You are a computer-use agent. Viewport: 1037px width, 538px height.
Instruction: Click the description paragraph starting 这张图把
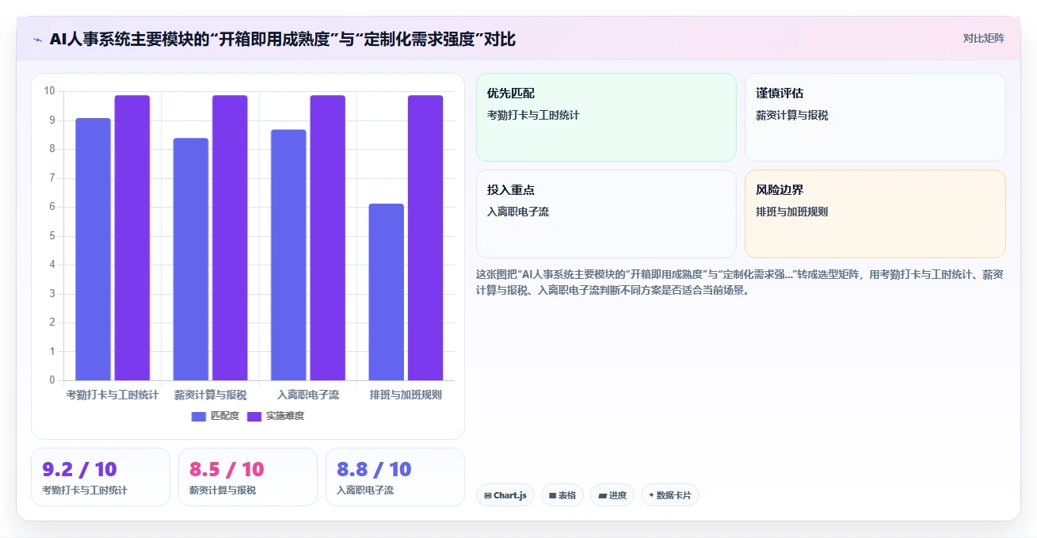741,282
